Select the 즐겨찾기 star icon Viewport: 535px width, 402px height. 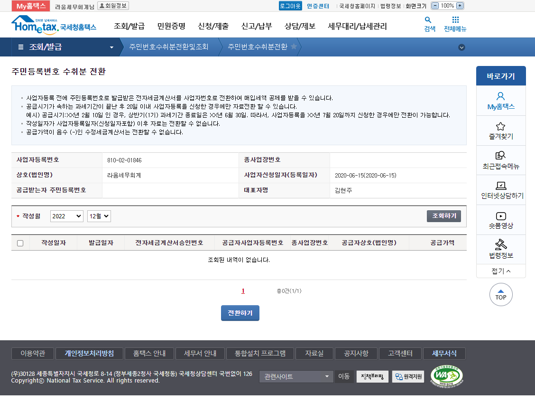tap(501, 130)
